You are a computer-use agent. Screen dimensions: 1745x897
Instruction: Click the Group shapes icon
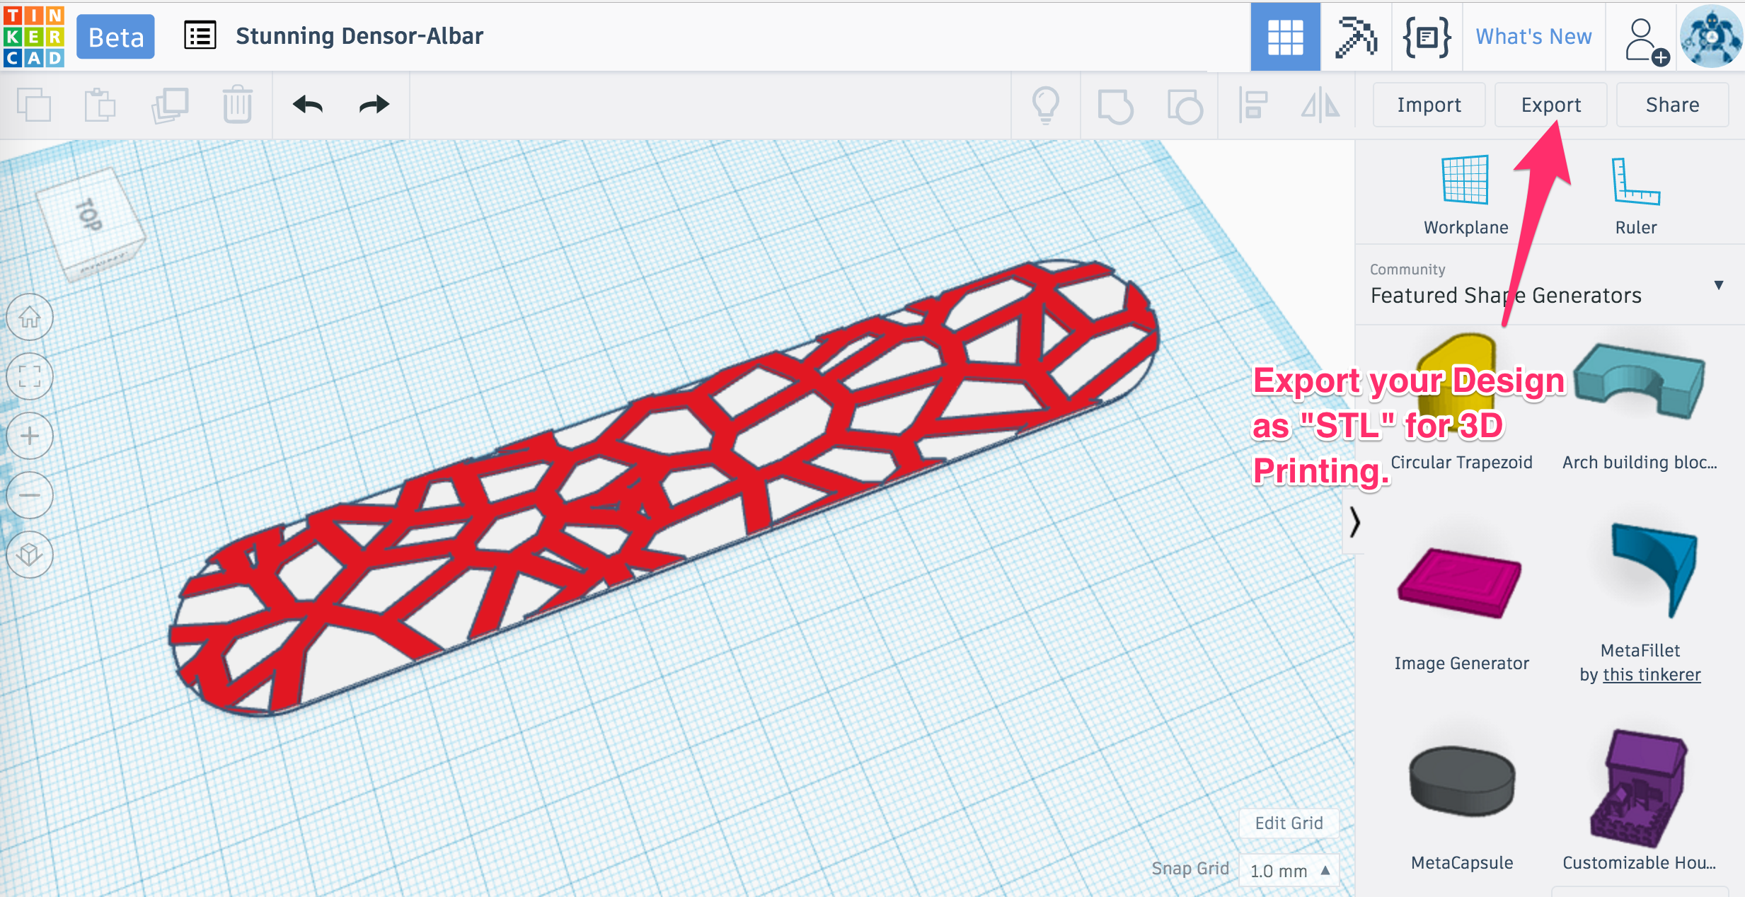(1115, 105)
